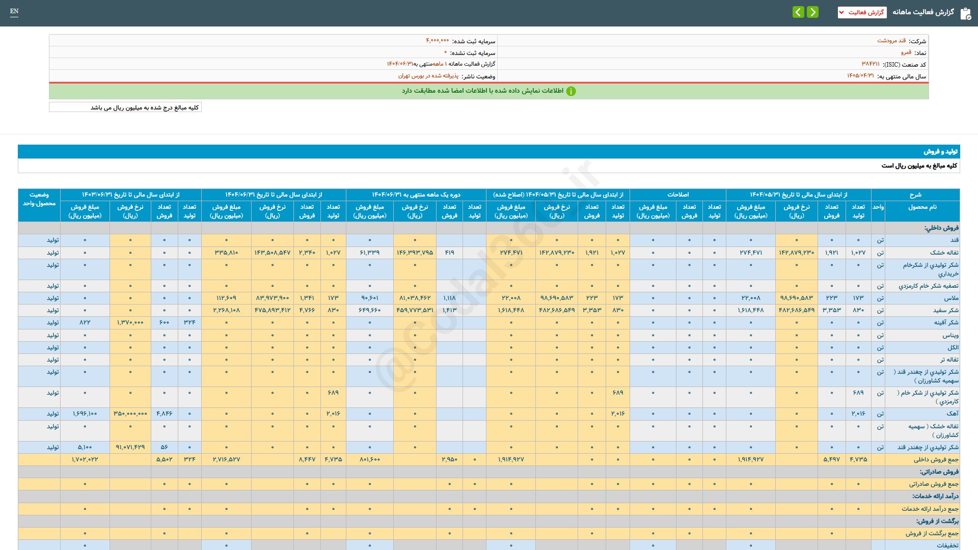Click the million-rial amounts note box
Screen dimensions: 978x550
point(125,107)
